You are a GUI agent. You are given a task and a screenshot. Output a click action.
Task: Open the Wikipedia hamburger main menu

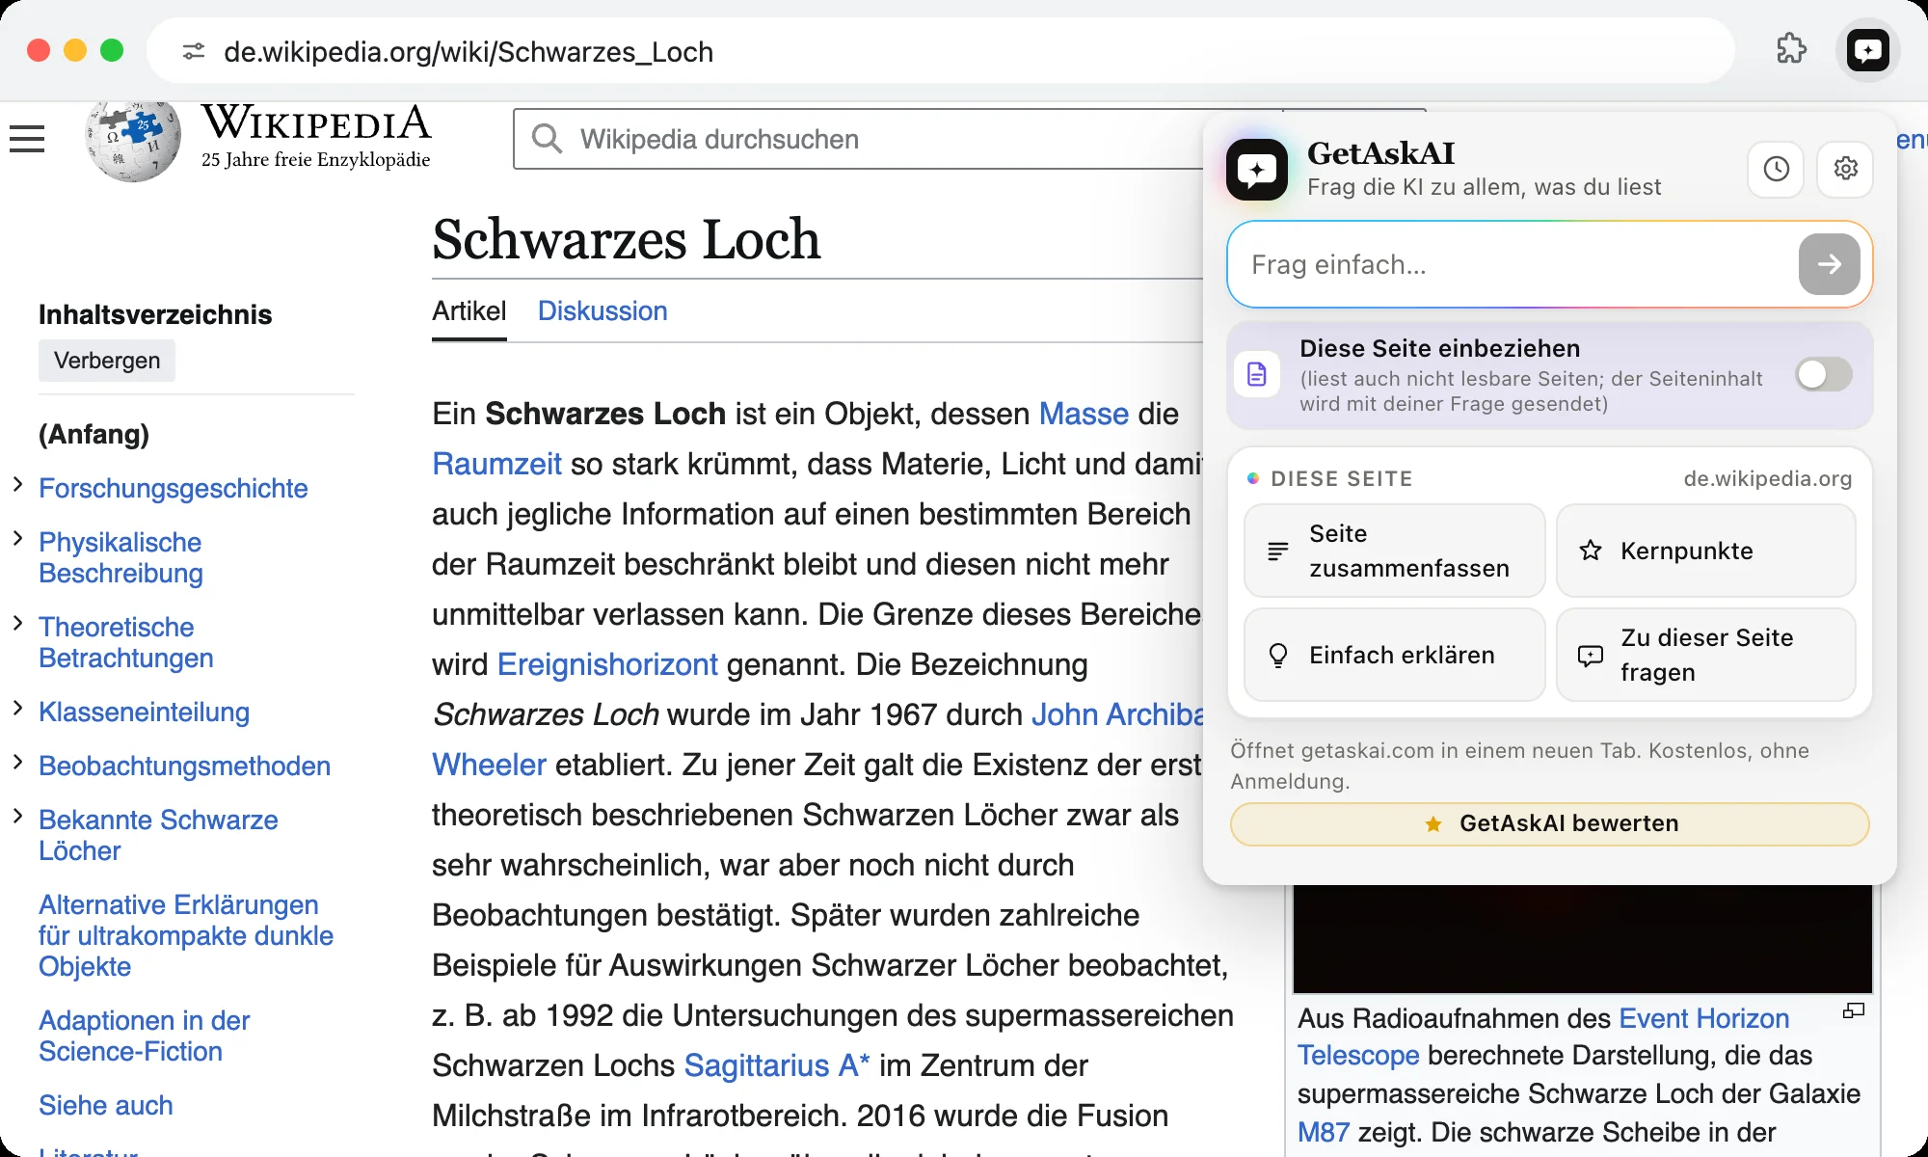(x=27, y=139)
